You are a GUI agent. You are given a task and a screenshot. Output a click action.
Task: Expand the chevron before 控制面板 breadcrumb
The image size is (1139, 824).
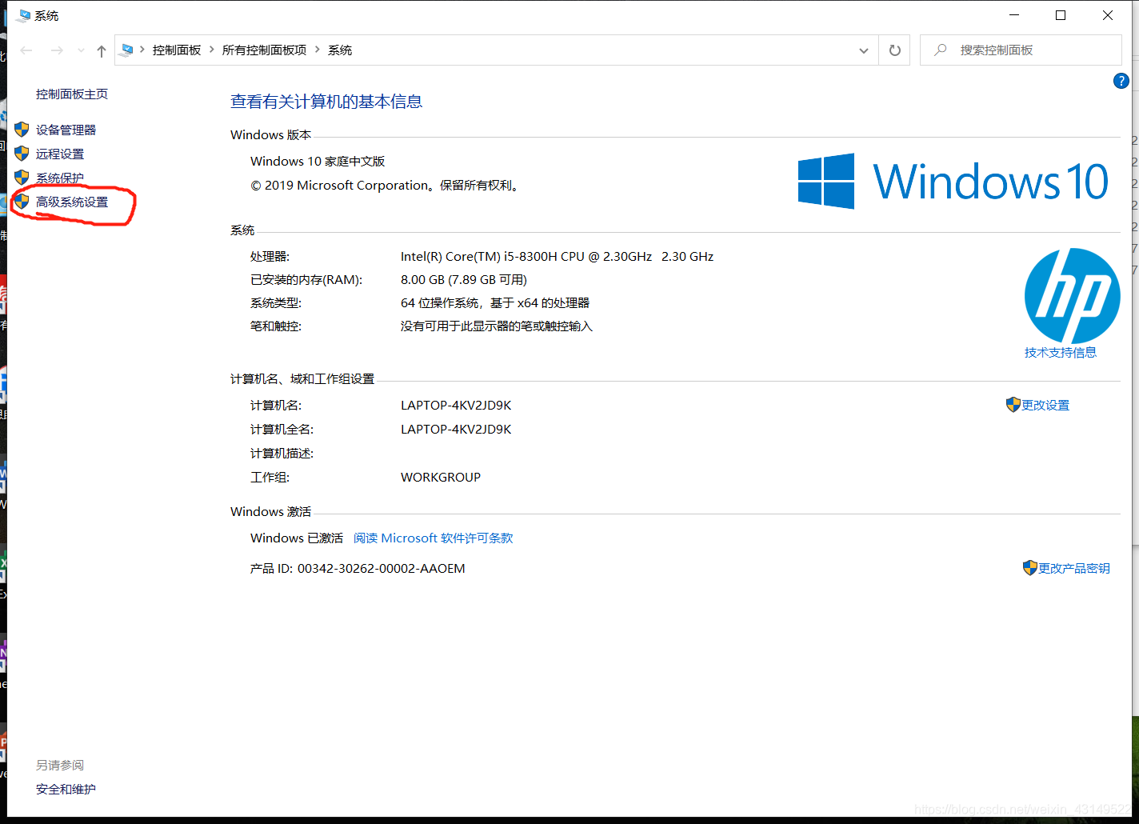142,50
